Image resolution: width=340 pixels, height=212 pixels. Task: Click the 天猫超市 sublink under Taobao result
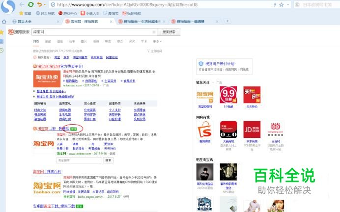pyautogui.click(x=94, y=149)
